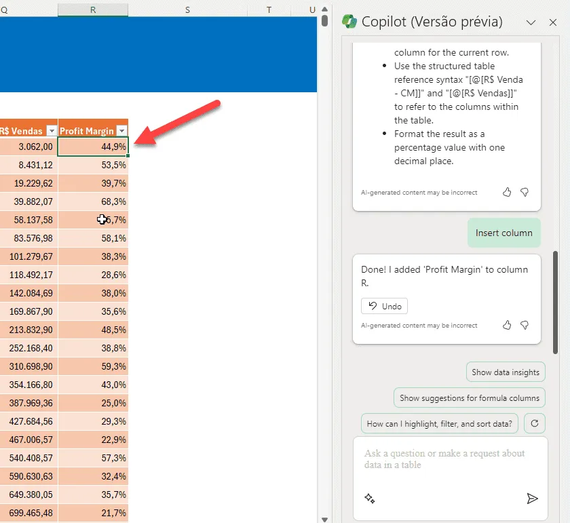570x523 pixels.
Task: Thumbs down the 'Done! I added' response
Action: [524, 325]
